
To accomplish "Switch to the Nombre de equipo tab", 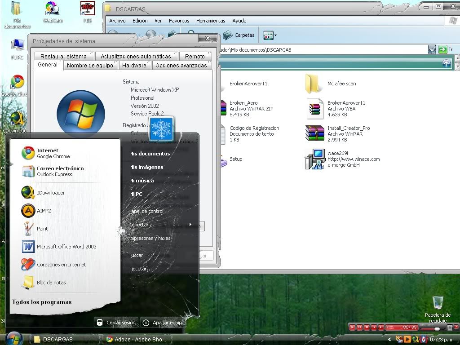I will coord(90,66).
